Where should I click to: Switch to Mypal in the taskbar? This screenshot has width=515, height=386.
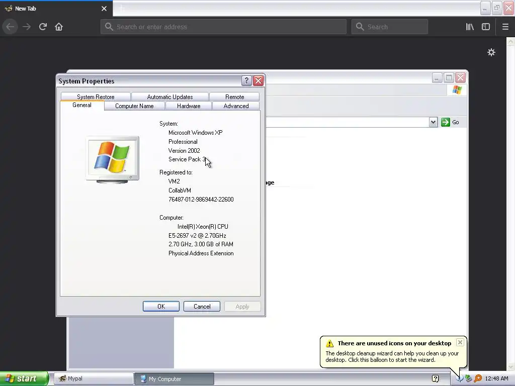(94, 378)
